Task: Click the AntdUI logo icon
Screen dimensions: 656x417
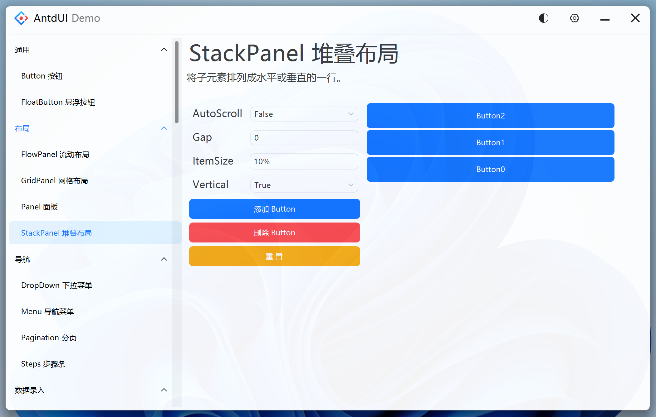Action: [x=21, y=18]
